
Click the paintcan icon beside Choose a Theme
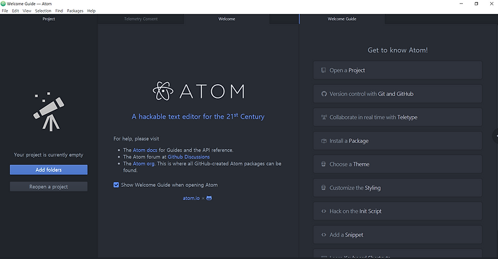click(x=323, y=164)
